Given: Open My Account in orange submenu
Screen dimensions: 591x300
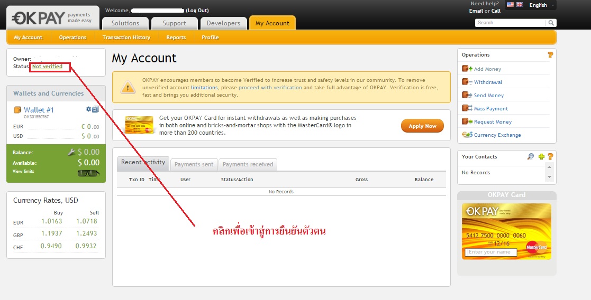Looking at the screenshot, I should (x=28, y=37).
